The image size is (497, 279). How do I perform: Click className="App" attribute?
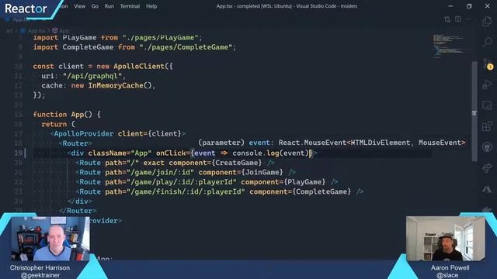click(120, 153)
